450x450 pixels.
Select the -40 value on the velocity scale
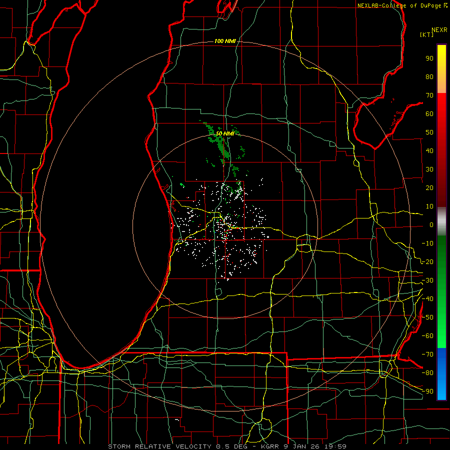(x=427, y=299)
